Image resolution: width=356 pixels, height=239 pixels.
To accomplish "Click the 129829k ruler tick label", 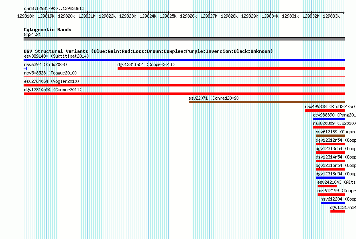I will click(250, 16).
